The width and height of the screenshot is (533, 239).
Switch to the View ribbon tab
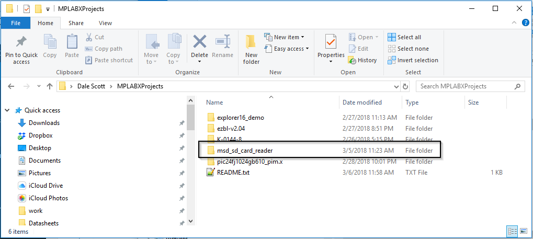105,23
